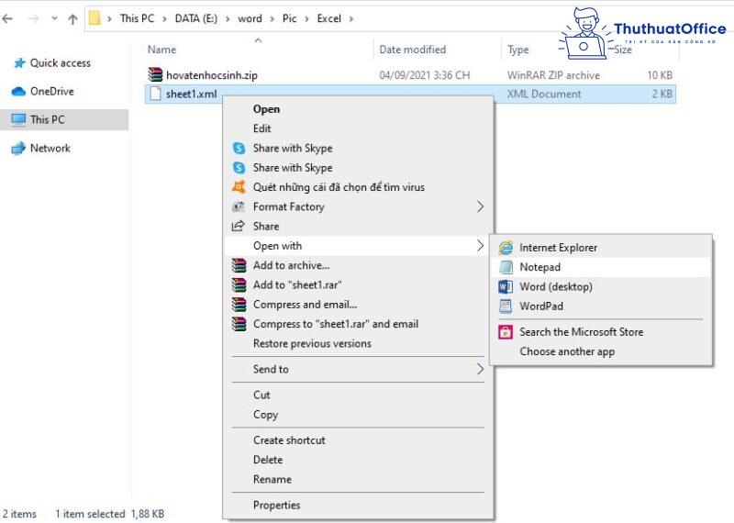The width and height of the screenshot is (734, 523).
Task: Click Excel in the address path
Action: [328, 18]
